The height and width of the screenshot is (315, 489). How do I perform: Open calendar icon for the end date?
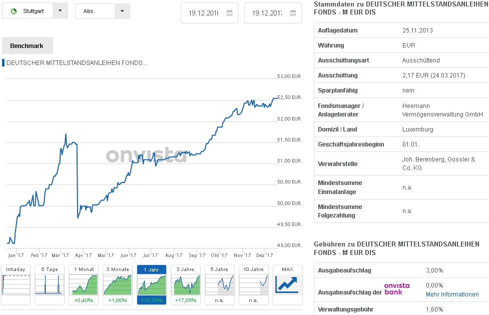point(293,13)
